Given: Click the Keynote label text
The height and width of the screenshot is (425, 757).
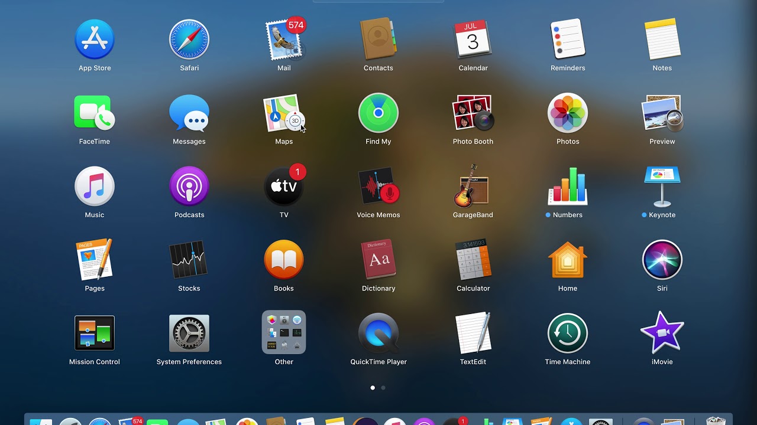Looking at the screenshot, I should pyautogui.click(x=662, y=215).
